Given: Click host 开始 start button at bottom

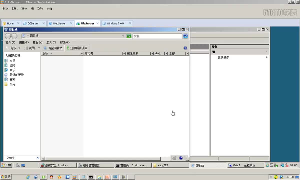Looking at the screenshot, I should pos(6,177).
